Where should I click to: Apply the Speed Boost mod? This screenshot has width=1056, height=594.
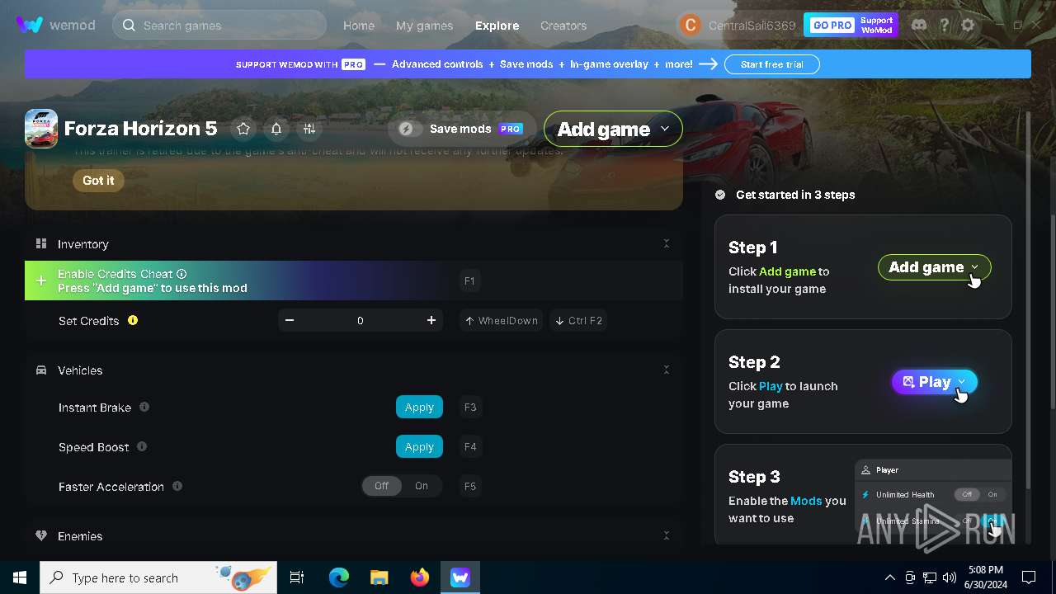click(x=419, y=446)
